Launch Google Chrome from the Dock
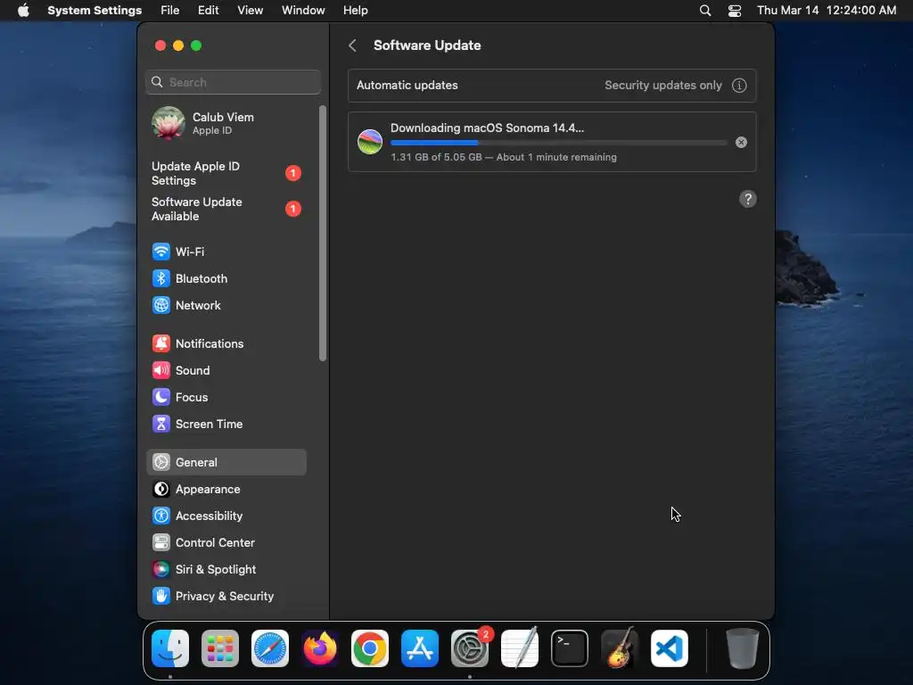Viewport: 913px width, 685px height. pos(370,648)
